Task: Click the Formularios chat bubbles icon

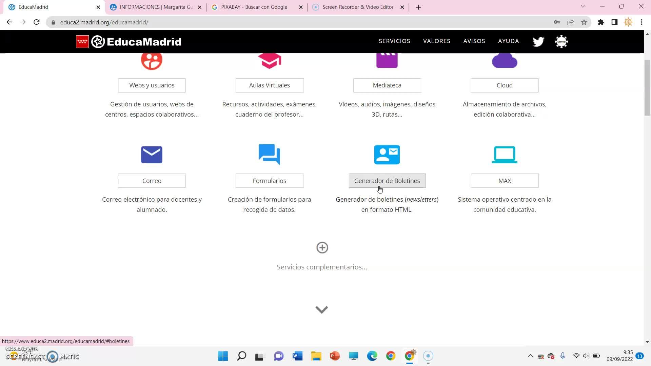Action: [269, 155]
